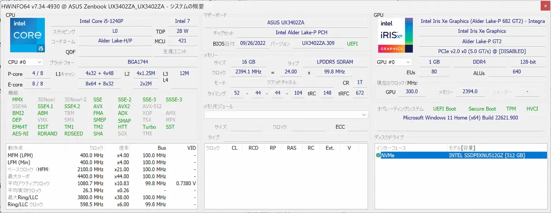Open the CPU #0 selector dropdown

[25, 62]
